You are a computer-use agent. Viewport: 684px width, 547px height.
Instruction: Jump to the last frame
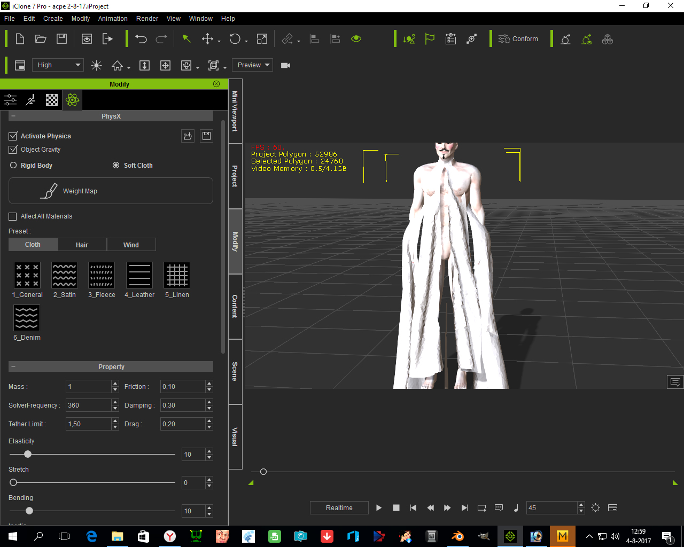464,508
